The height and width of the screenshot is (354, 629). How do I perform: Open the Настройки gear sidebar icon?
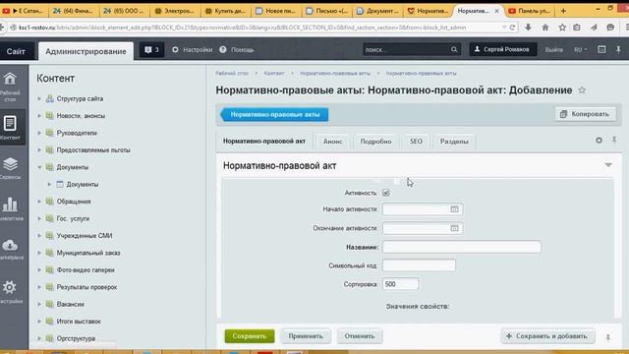click(10, 292)
